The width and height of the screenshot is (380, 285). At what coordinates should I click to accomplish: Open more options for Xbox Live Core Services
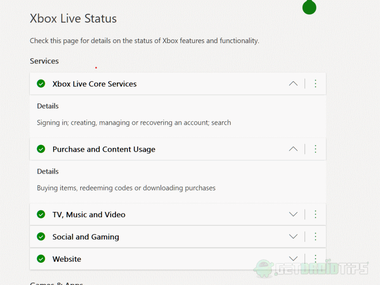coord(315,84)
